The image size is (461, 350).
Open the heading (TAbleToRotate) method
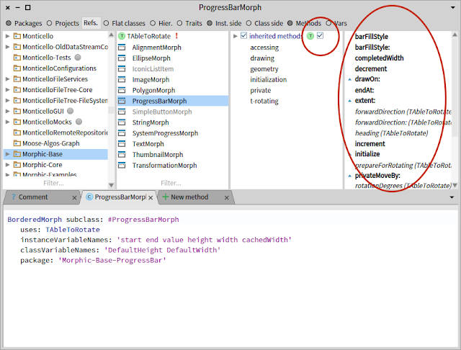tap(391, 133)
